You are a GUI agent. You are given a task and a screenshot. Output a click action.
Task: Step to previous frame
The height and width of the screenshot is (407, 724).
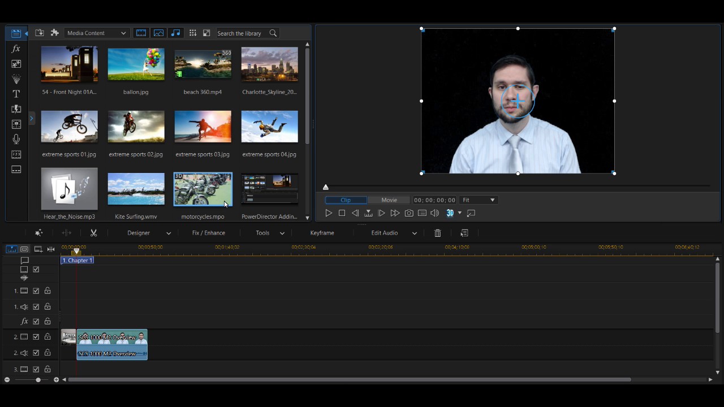(x=355, y=213)
